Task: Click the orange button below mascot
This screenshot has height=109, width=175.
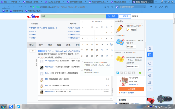Action: [x=132, y=89]
